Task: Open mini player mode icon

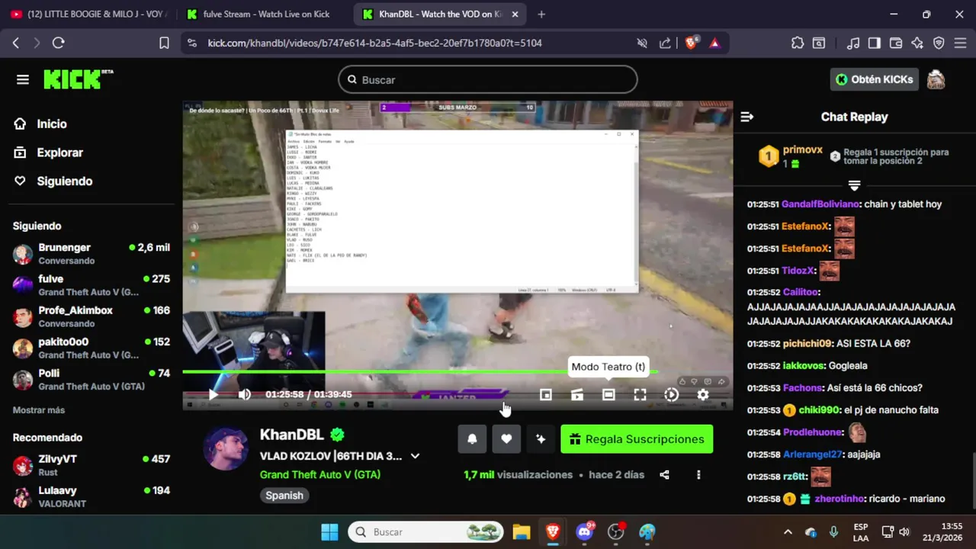Action: (545, 394)
